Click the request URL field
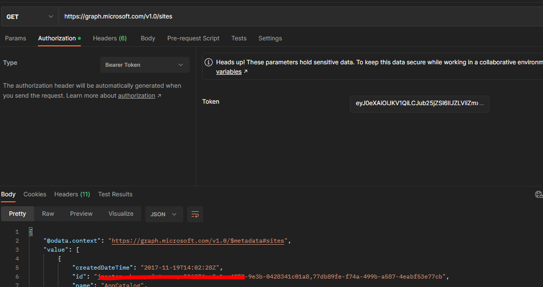The height and width of the screenshot is (287, 543). (300, 16)
